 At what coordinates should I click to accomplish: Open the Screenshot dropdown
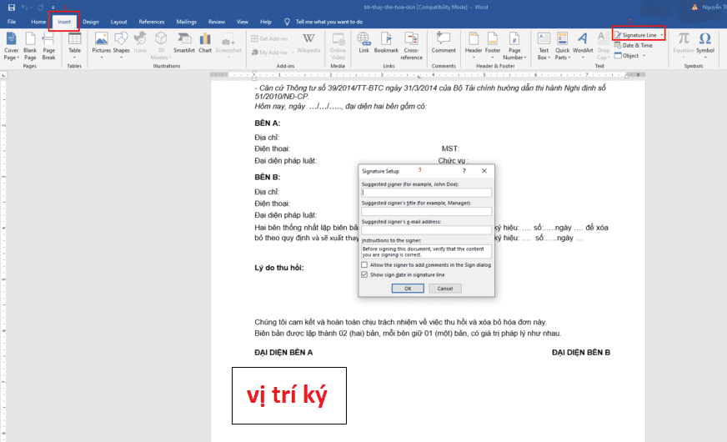tap(228, 47)
